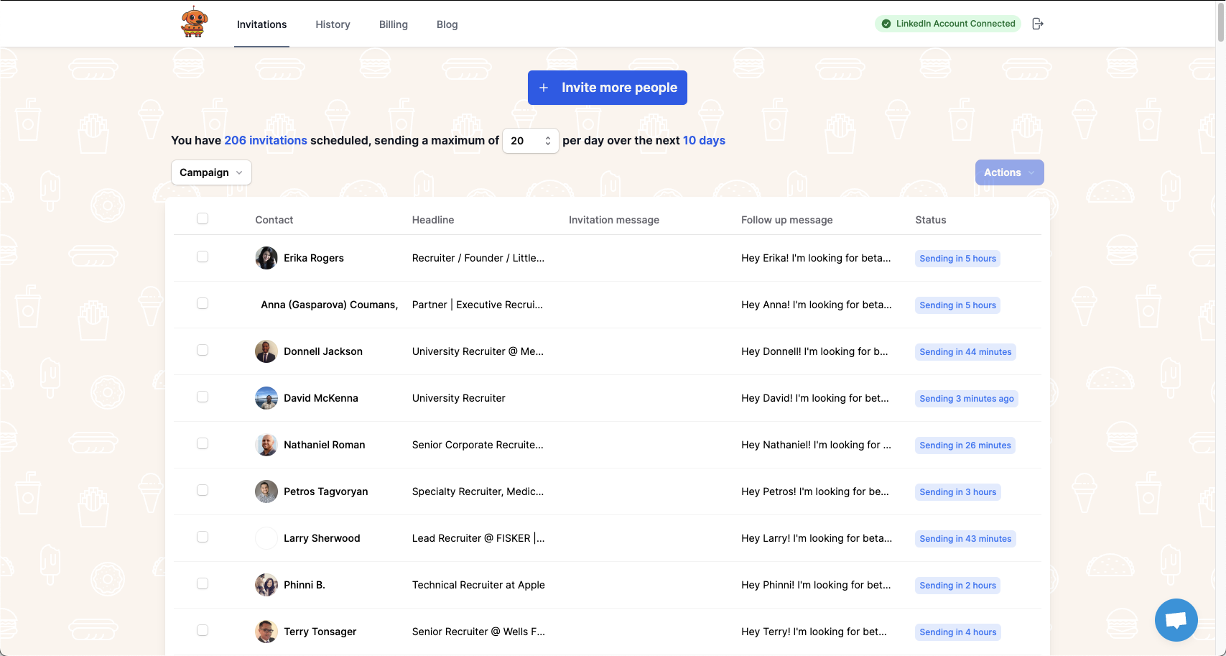
Task: Click the logout icon
Action: pos(1037,24)
